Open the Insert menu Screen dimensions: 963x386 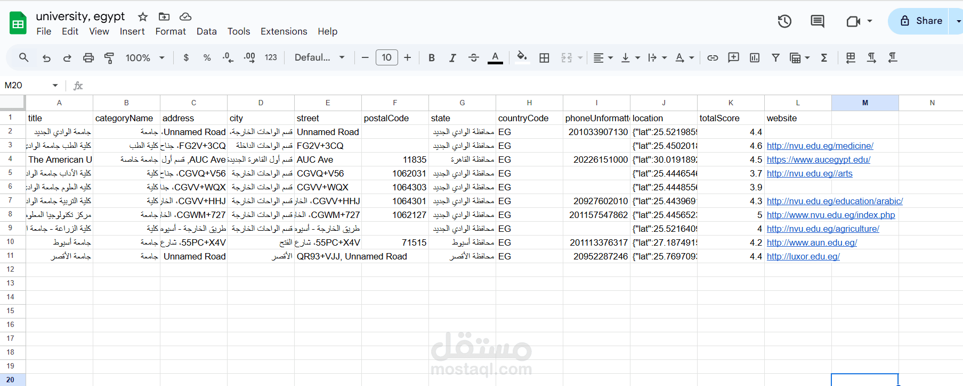pyautogui.click(x=132, y=31)
